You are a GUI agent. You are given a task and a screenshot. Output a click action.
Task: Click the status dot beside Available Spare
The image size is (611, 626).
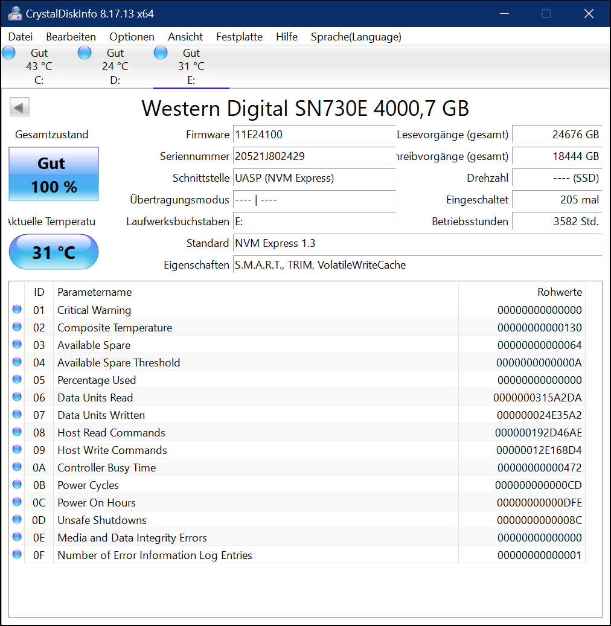click(17, 345)
